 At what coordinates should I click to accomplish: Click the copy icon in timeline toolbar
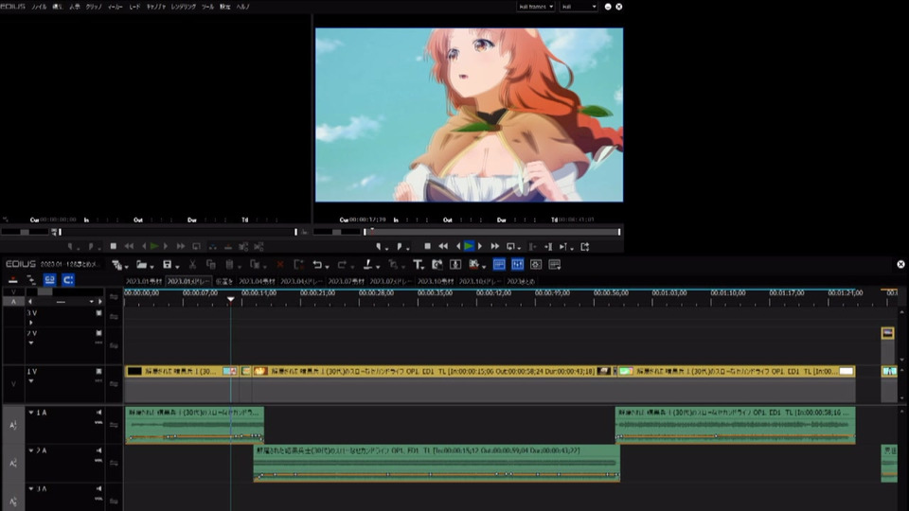click(211, 265)
